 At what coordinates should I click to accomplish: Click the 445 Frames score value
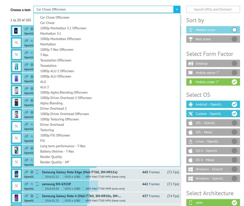pos(151,172)
